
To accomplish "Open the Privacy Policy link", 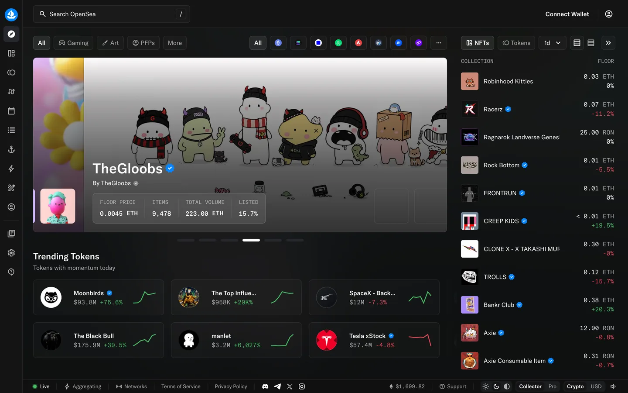I will point(231,386).
